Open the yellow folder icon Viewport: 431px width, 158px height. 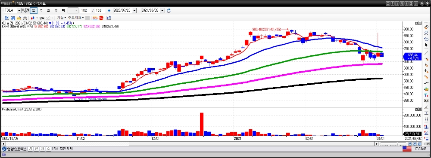[x=19, y=18]
